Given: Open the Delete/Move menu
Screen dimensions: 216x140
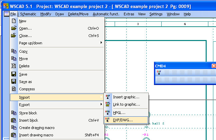Looking at the screenshot, I should click(x=78, y=14).
